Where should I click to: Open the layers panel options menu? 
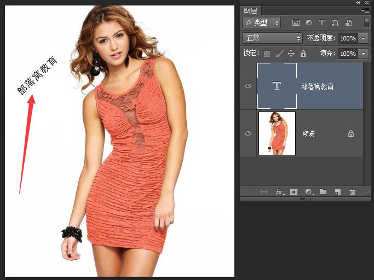pos(365,10)
